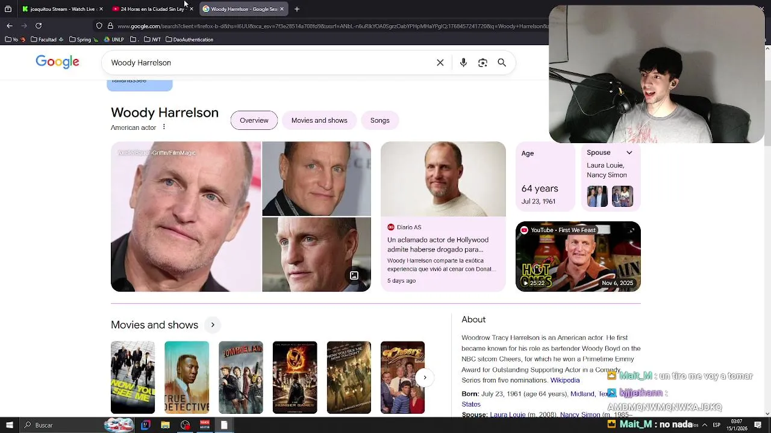
Task: Click the padlock site security icon
Action: coord(110,26)
